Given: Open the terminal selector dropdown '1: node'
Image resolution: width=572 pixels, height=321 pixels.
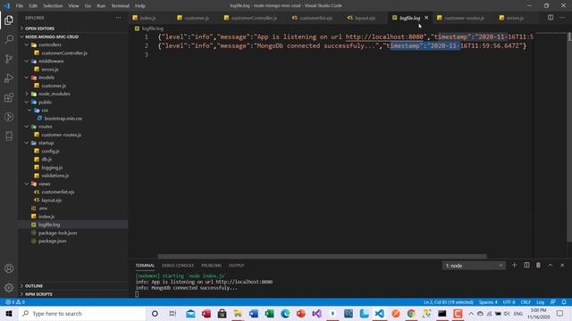Looking at the screenshot, I should pyautogui.click(x=474, y=266).
